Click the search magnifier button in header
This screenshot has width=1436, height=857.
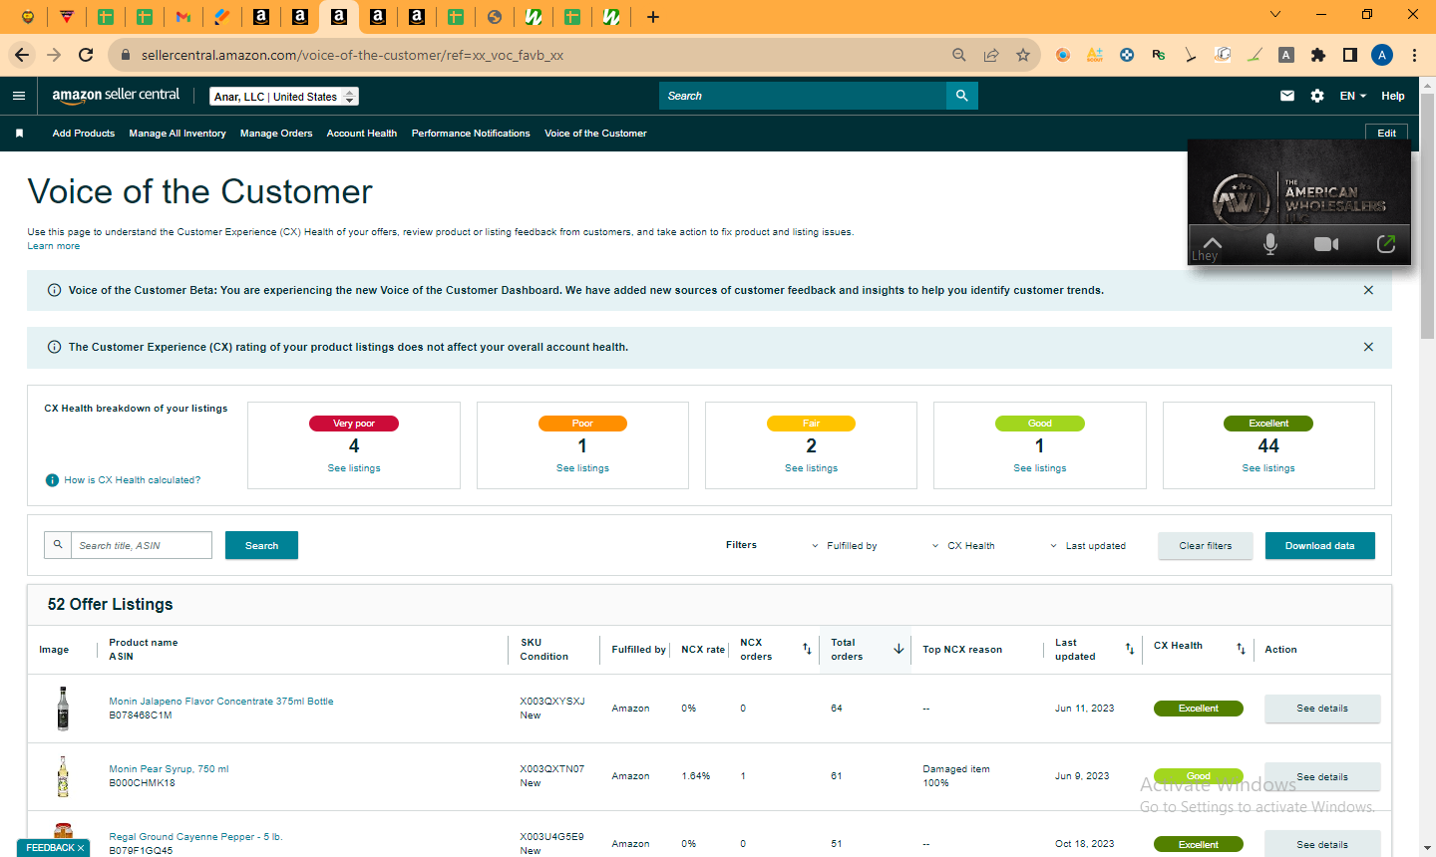(x=962, y=96)
